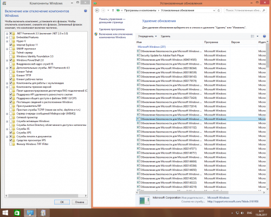271x217 pixels.
Task: Click the volume speaker tray icon
Action: 242,213
